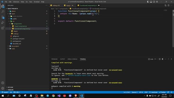Select the Terminal panel tab
This screenshot has height=98, width=174.
click(x=83, y=59)
